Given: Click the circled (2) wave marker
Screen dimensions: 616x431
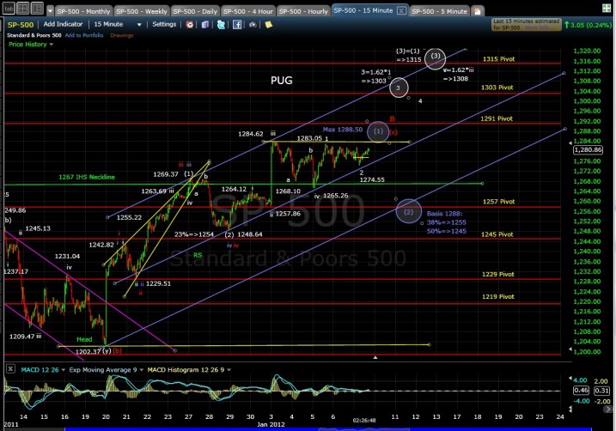Looking at the screenshot, I should [x=409, y=211].
